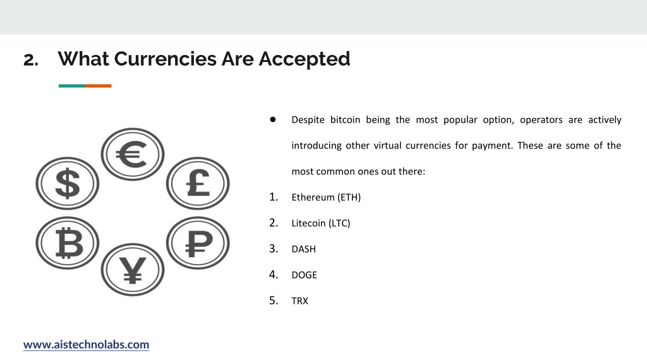Click the orange segment of title underline
The height and width of the screenshot is (364, 647).
pos(98,86)
